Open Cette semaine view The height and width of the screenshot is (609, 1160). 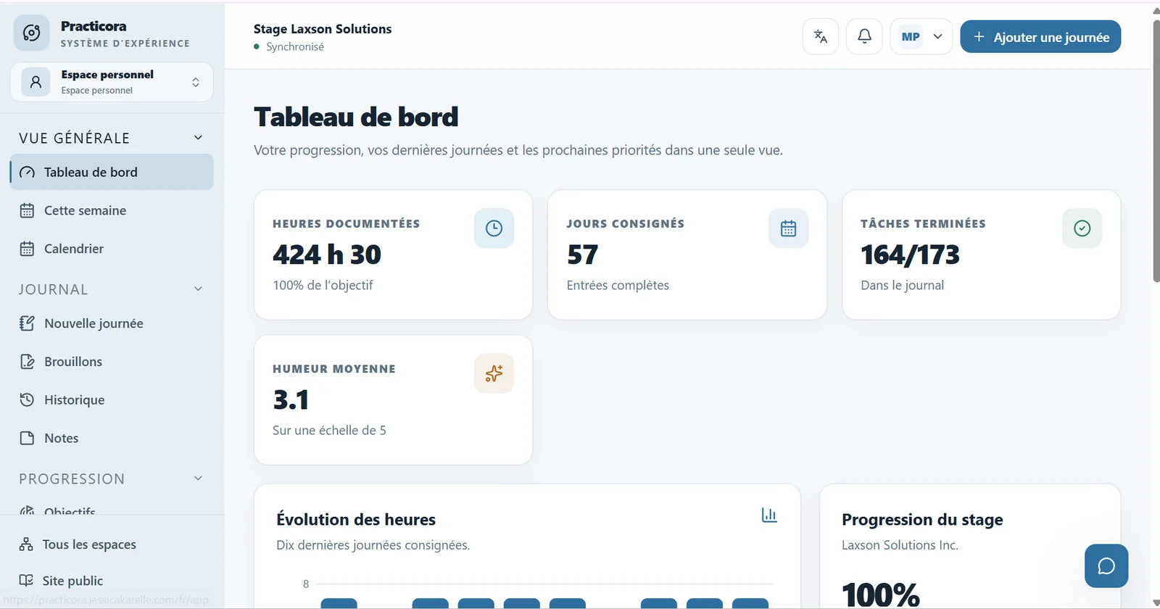coord(112,210)
